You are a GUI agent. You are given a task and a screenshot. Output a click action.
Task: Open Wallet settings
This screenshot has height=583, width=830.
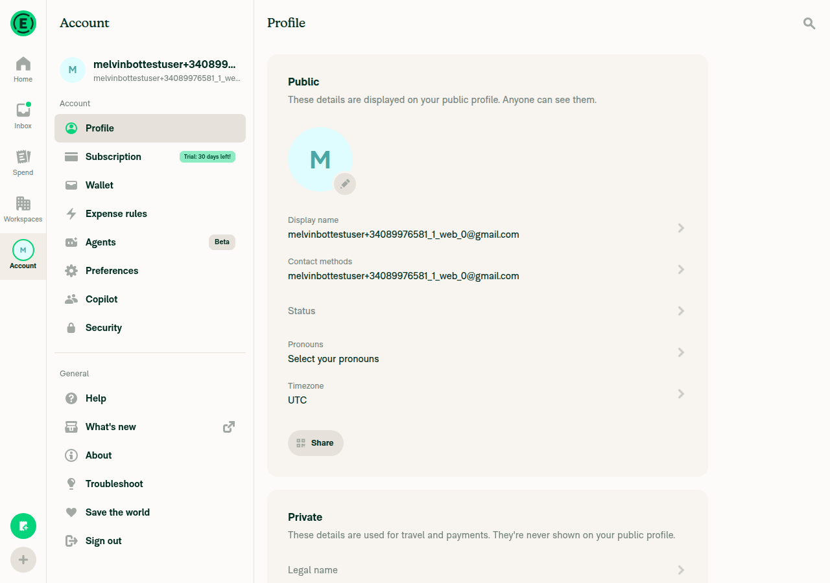pyautogui.click(x=150, y=185)
